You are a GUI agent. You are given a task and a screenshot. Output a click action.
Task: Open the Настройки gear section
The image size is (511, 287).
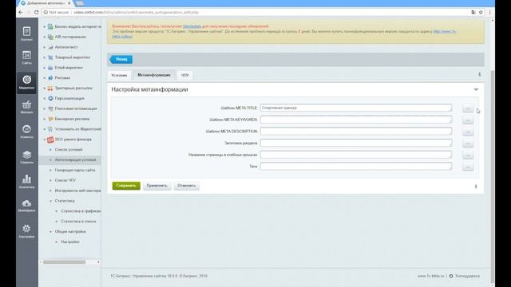26,231
